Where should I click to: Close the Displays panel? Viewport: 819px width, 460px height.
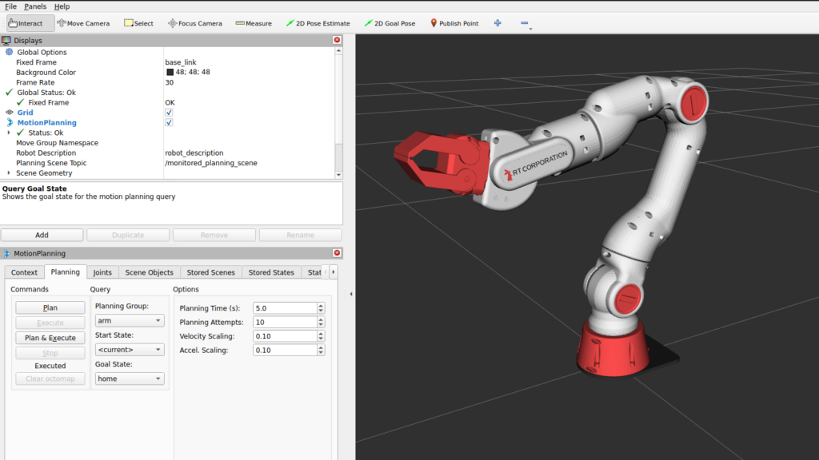337,40
